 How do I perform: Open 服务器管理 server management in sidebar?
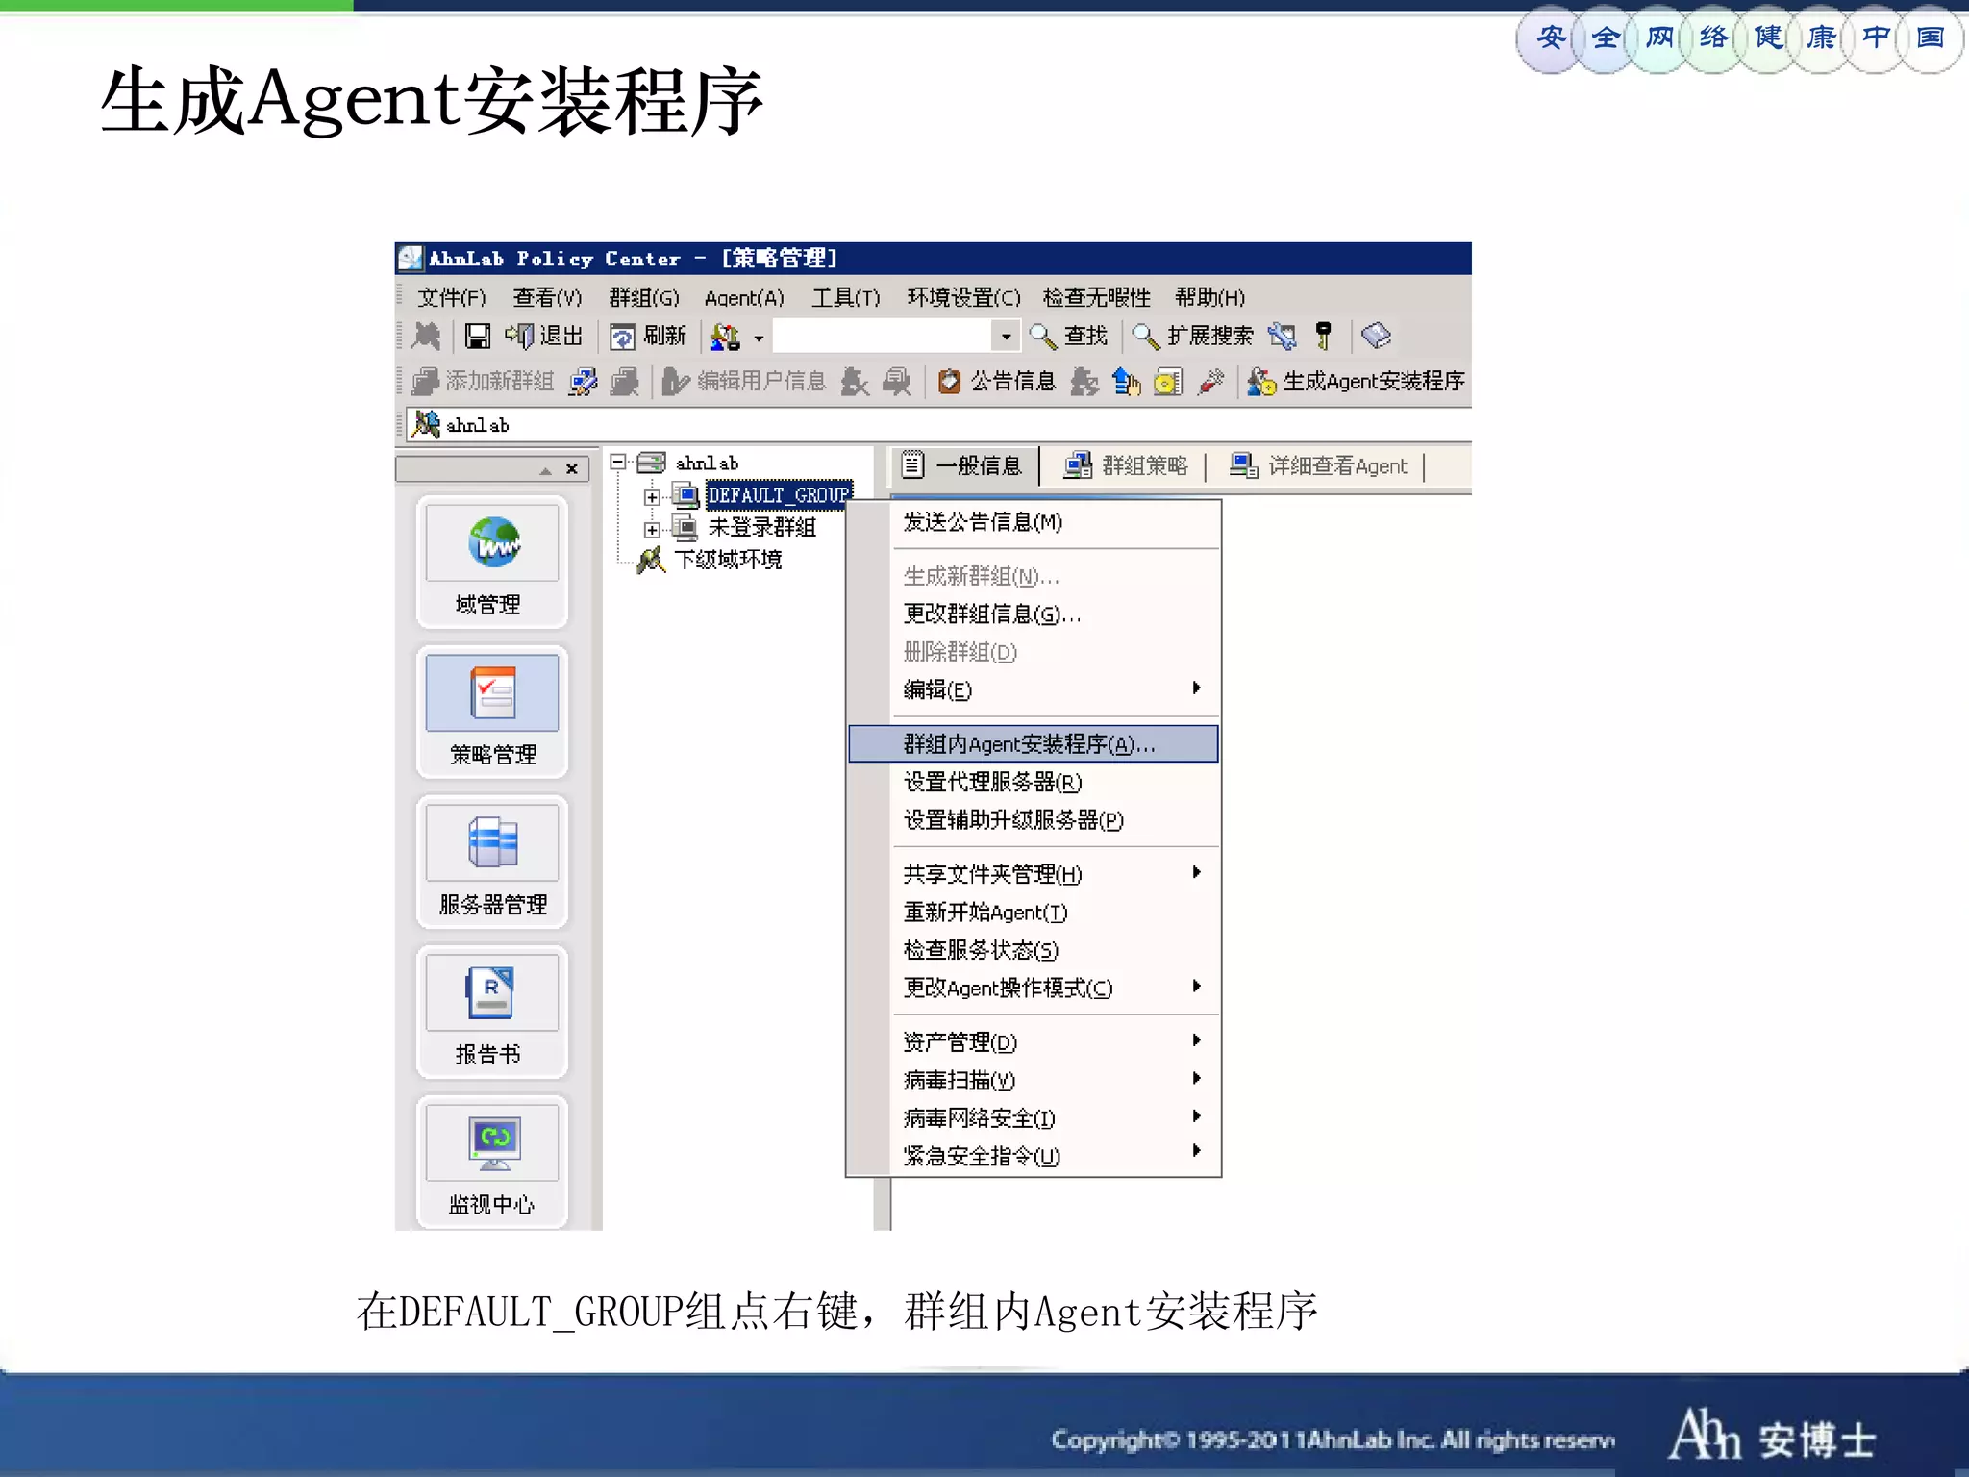point(492,862)
